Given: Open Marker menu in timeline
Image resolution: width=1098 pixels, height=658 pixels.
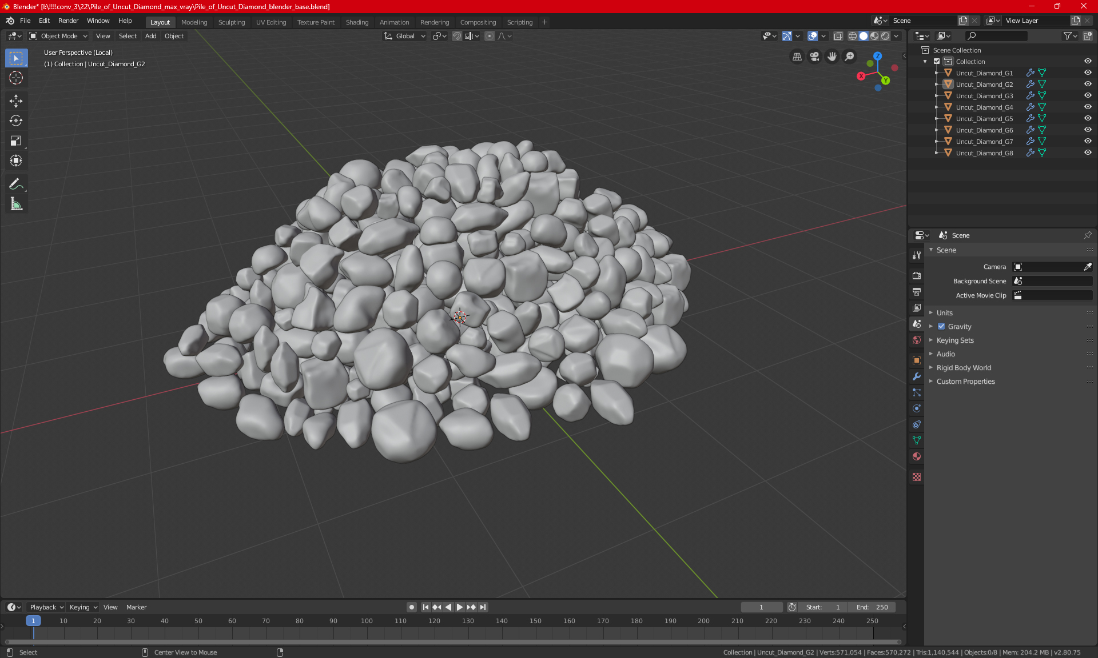Looking at the screenshot, I should pos(136,607).
